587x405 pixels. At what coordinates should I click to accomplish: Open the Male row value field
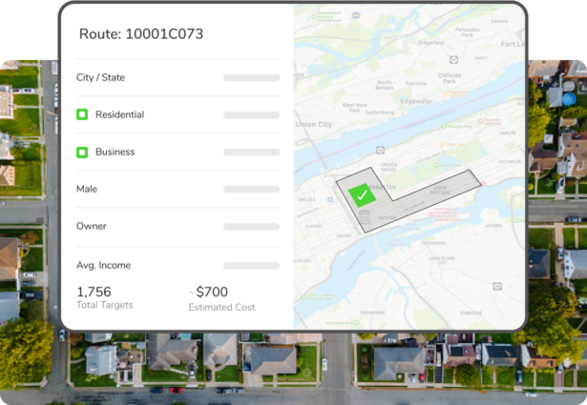click(251, 190)
